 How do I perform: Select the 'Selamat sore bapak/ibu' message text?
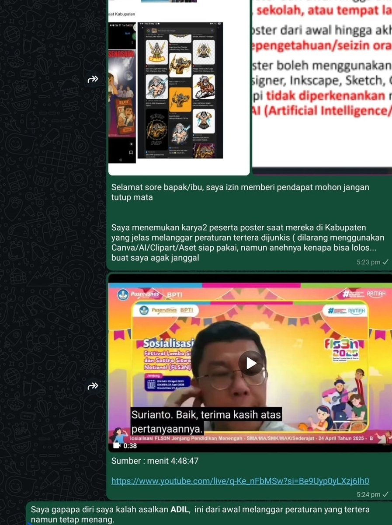pyautogui.click(x=240, y=192)
